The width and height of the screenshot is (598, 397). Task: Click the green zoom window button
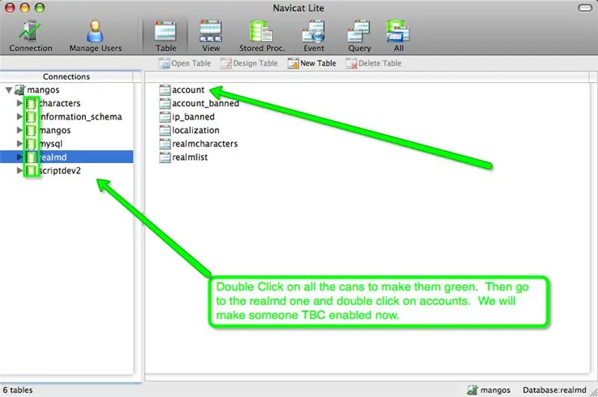(40, 7)
